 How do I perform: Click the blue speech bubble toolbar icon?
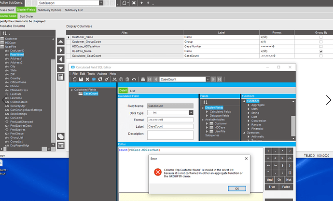pos(94,80)
